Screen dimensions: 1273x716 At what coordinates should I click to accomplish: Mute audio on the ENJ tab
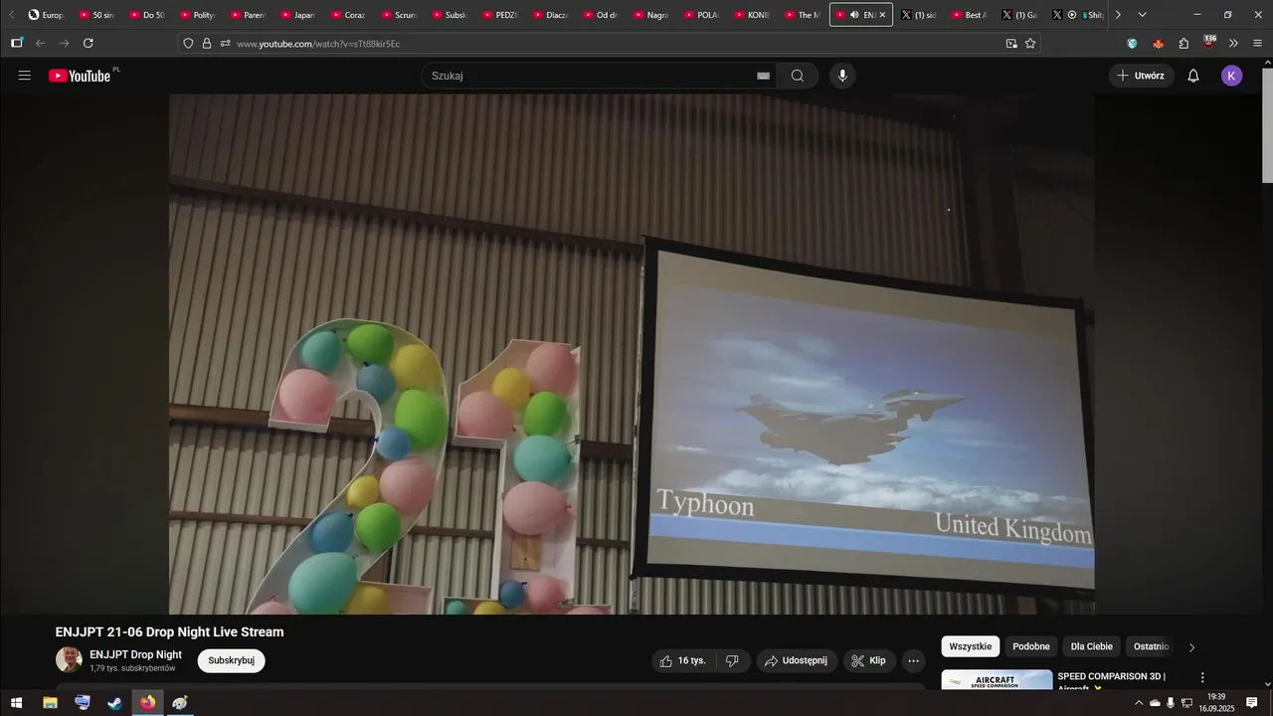(x=854, y=15)
